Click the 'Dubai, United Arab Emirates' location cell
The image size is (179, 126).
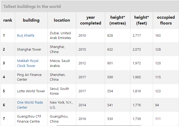(60, 36)
